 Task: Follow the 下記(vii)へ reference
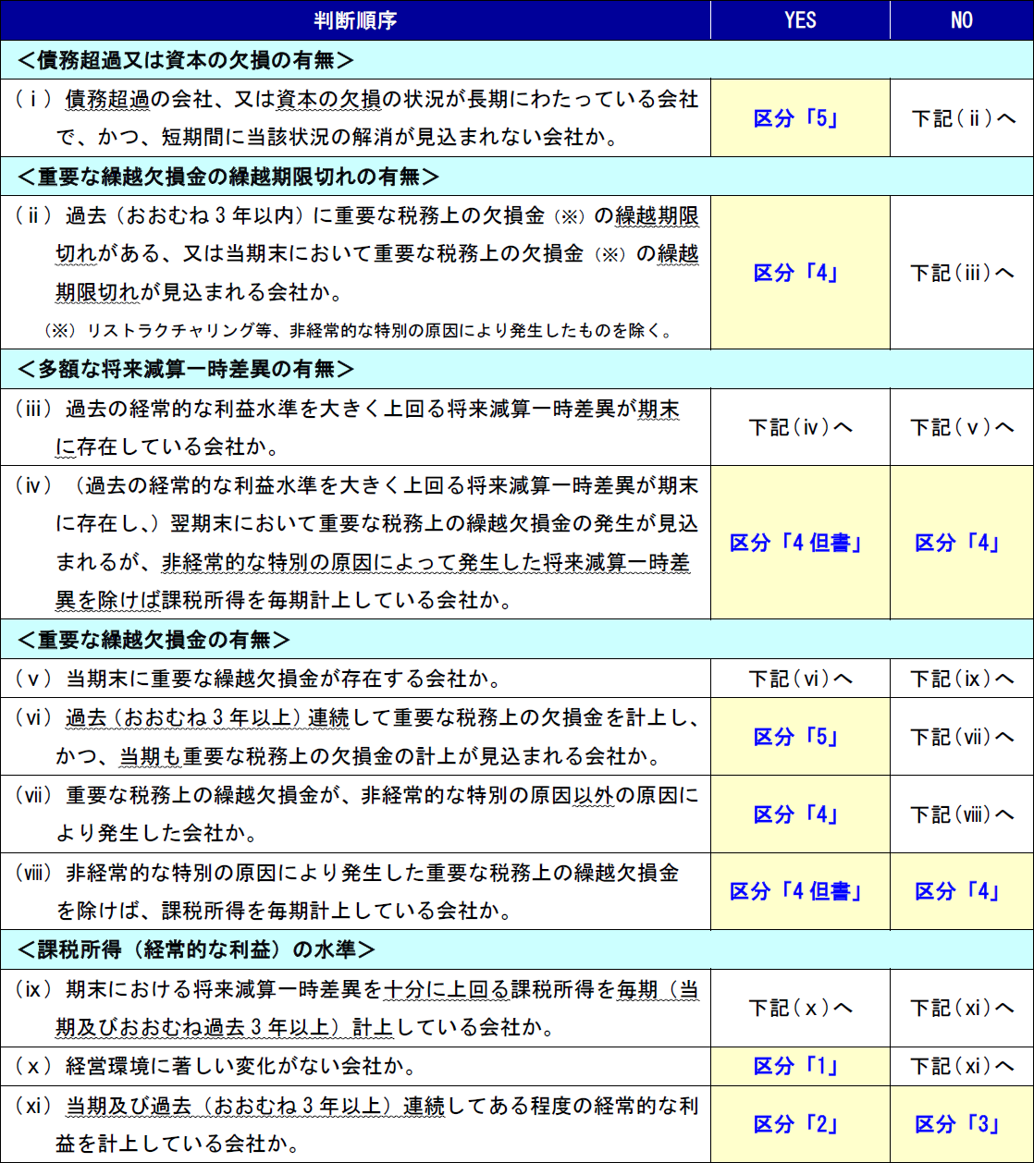(962, 737)
